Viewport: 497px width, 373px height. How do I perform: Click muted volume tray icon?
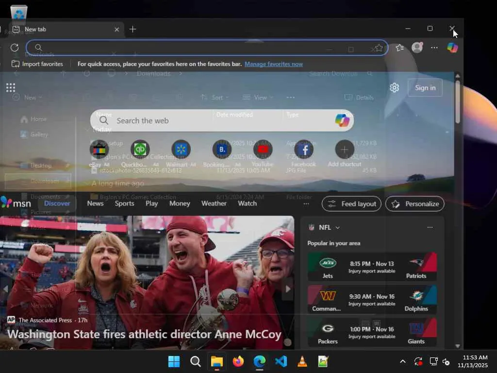447,361
